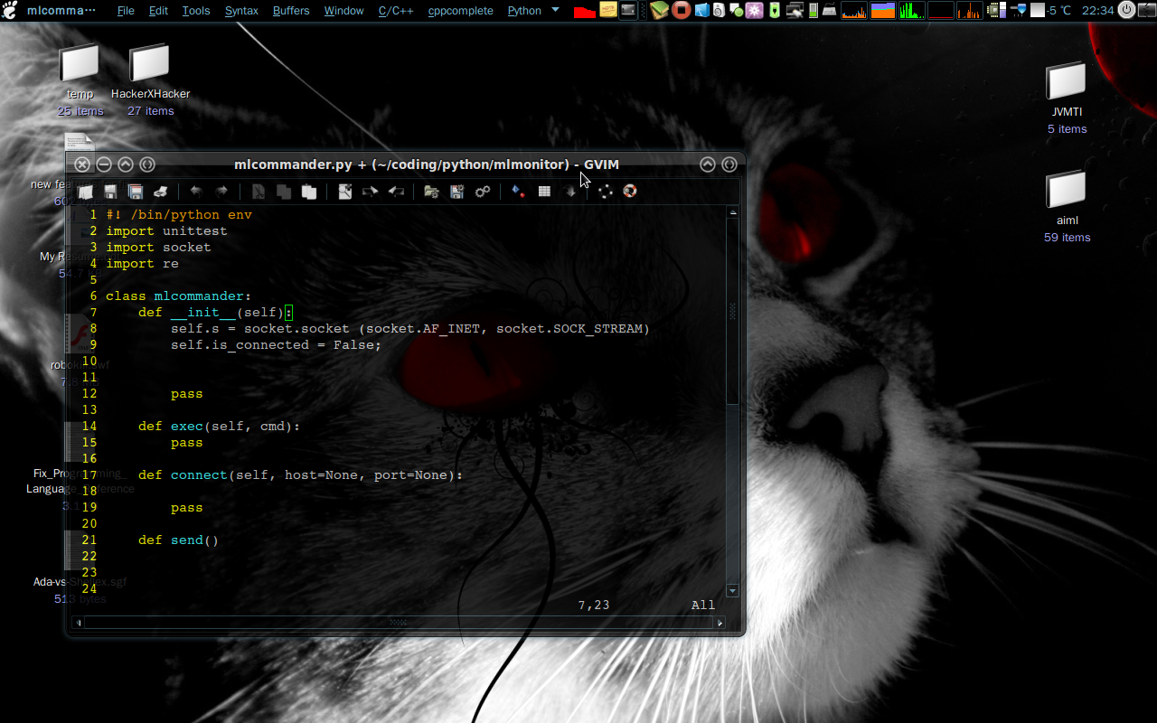
Task: Click the 'def exec(self, cmd):' line
Action: 219,427
